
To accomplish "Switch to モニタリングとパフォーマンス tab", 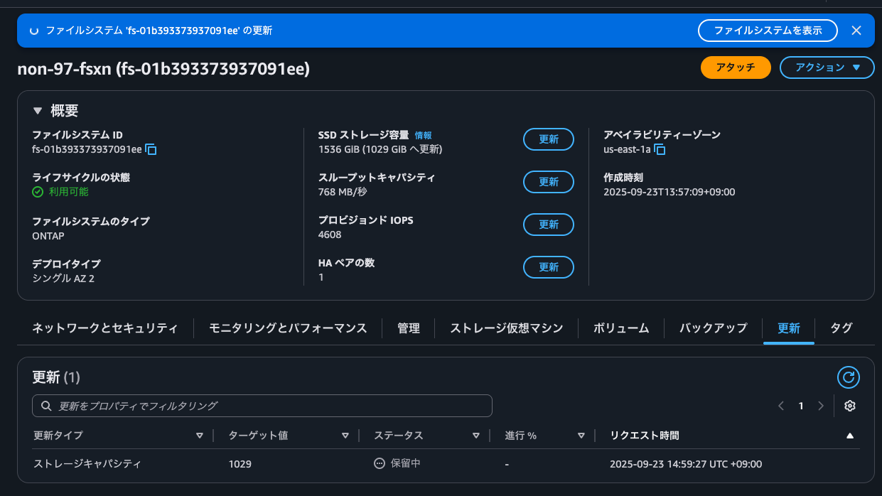I will click(288, 328).
